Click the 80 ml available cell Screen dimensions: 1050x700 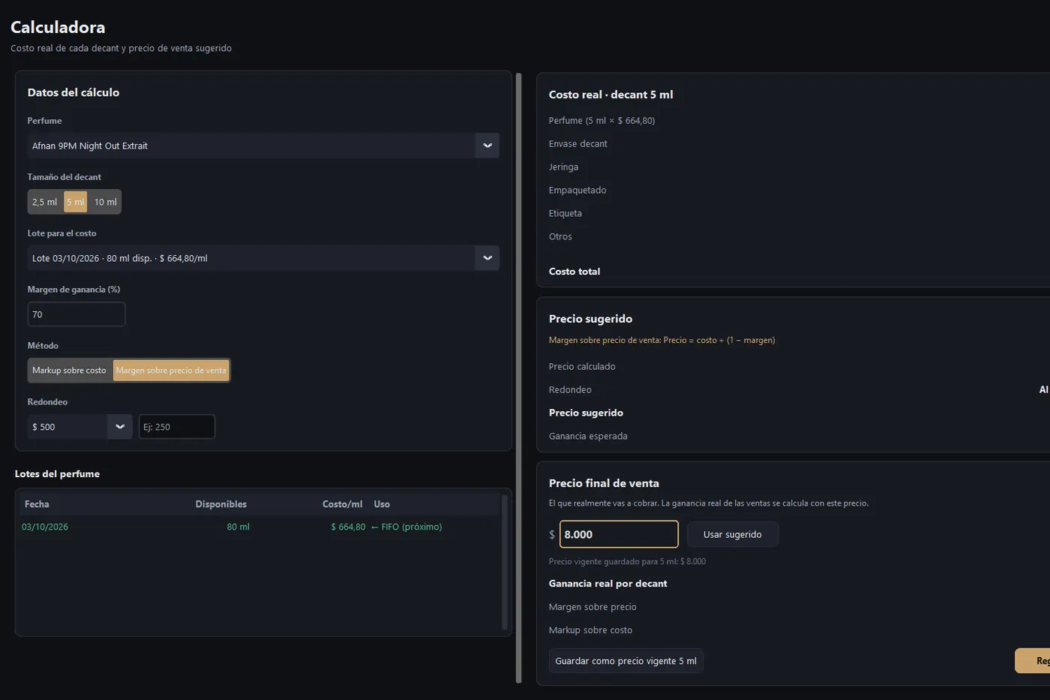(x=238, y=527)
